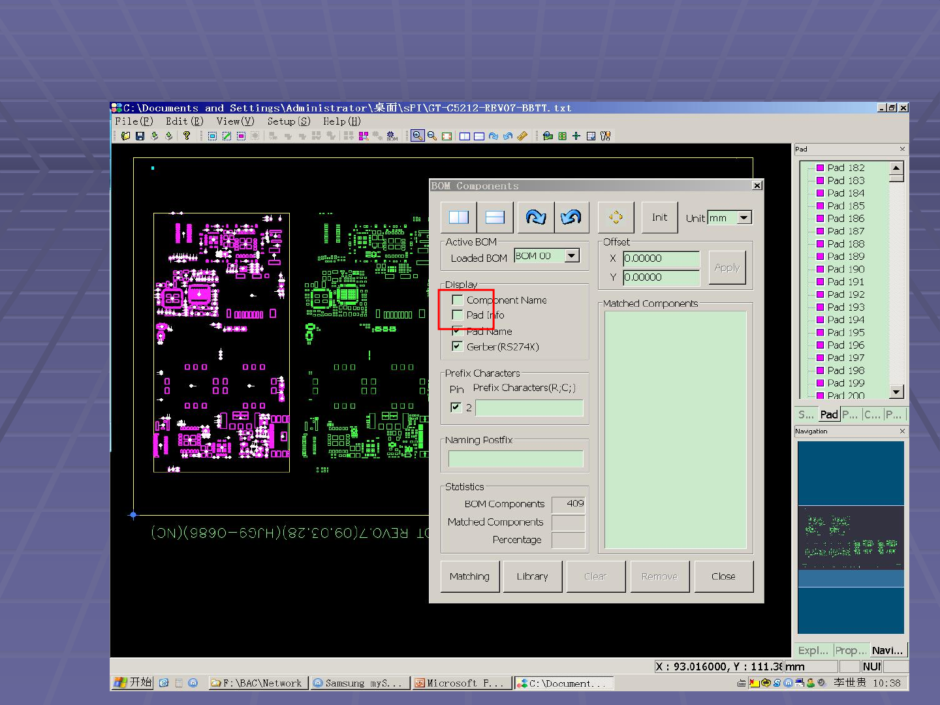Image resolution: width=940 pixels, height=705 pixels.
Task: Open the Setup(S) menu
Action: click(288, 121)
